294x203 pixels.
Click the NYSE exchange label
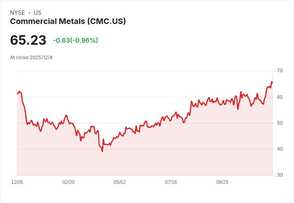(18, 13)
